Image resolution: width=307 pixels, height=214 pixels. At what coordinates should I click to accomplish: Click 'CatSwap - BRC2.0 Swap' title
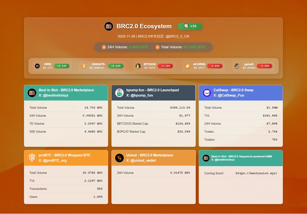tap(233, 90)
